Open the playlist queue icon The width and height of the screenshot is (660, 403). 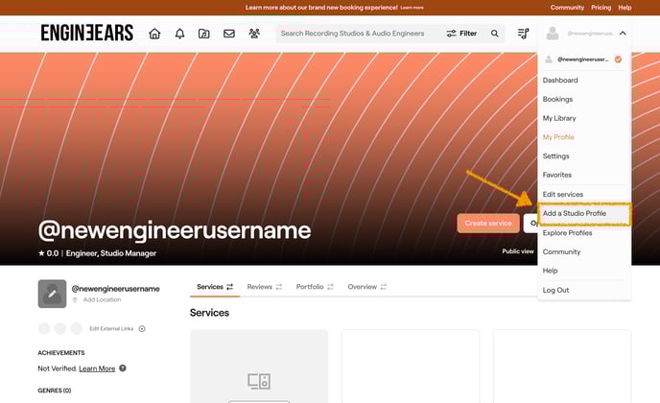tap(523, 34)
